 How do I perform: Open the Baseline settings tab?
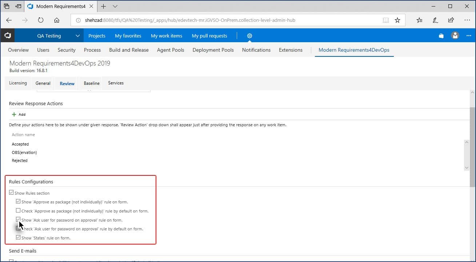pyautogui.click(x=92, y=83)
